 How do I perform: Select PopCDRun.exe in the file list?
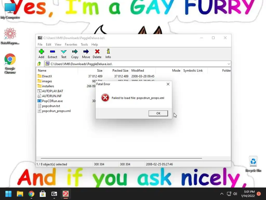50,101
